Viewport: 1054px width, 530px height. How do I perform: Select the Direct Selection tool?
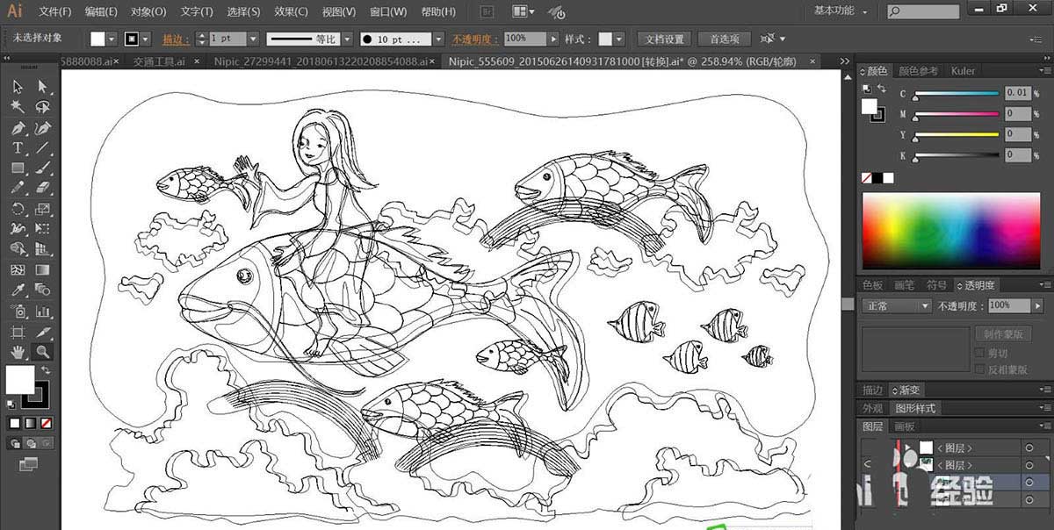[42, 86]
